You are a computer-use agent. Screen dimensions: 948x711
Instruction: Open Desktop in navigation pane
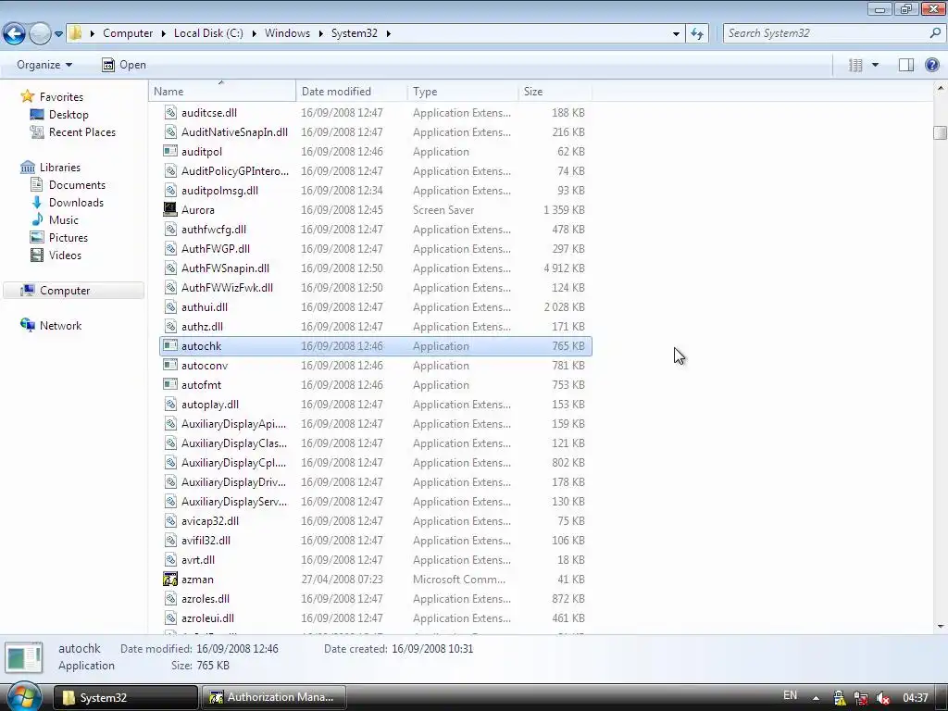click(x=59, y=114)
